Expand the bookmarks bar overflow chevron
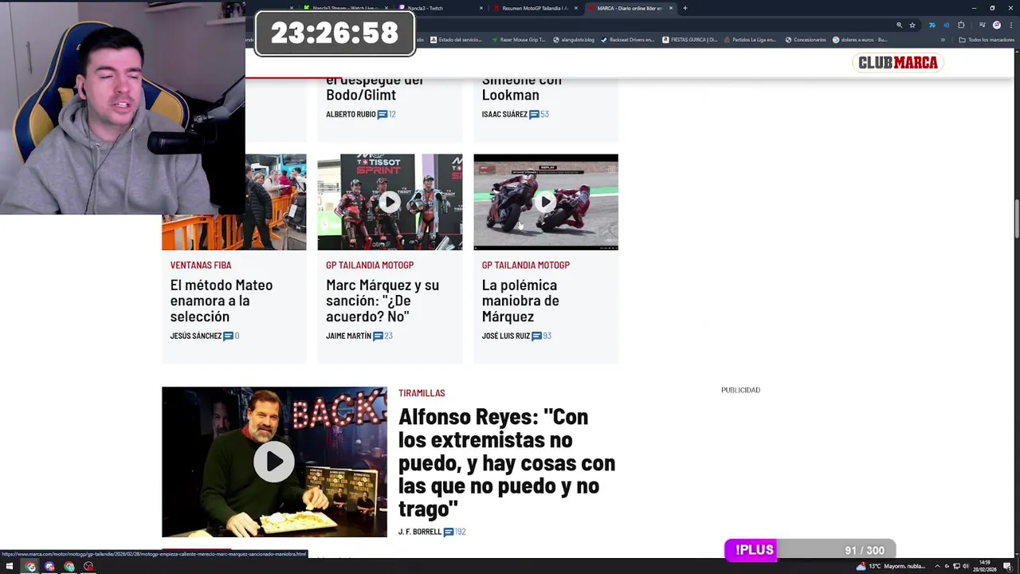Viewport: 1020px width, 574px height. (x=943, y=40)
